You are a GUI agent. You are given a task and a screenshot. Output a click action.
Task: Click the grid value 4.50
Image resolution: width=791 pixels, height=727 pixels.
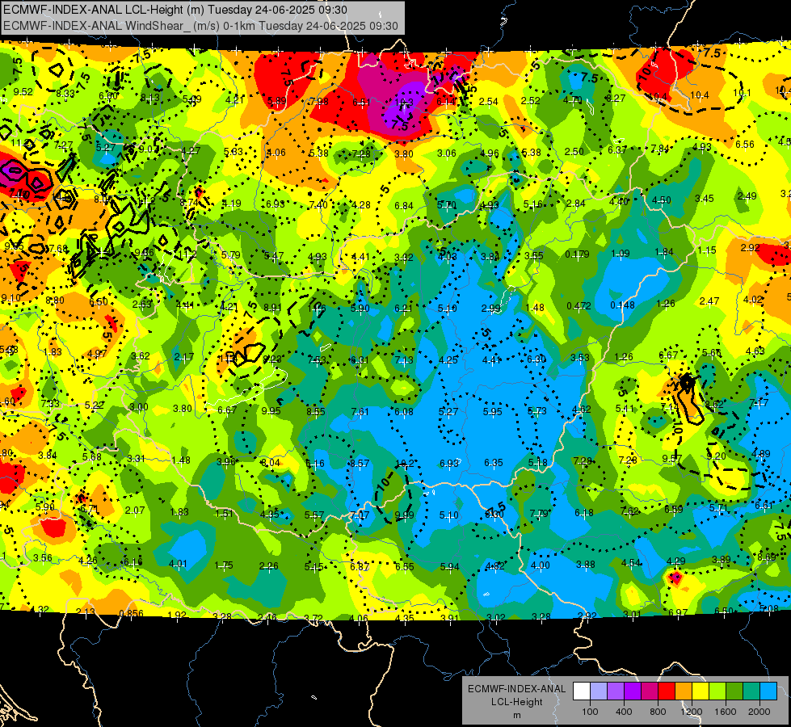point(662,200)
